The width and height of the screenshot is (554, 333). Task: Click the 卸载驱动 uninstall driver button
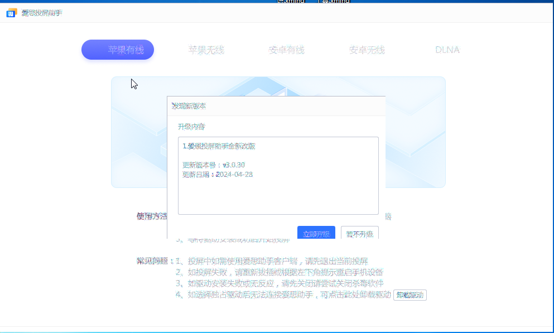(410, 295)
